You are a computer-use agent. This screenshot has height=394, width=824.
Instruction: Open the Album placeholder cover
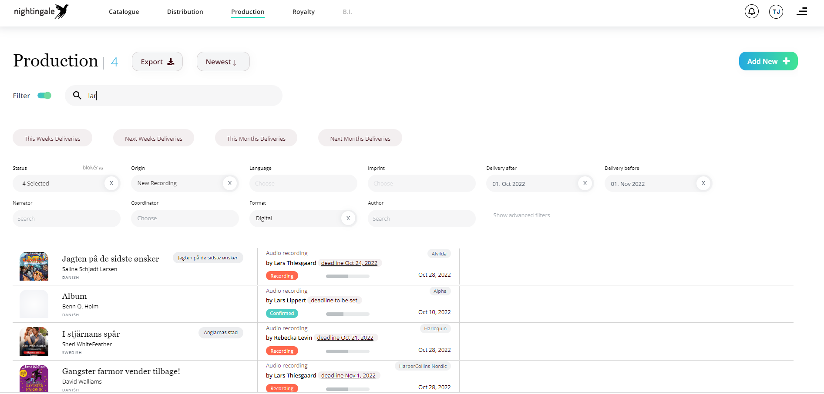34,304
